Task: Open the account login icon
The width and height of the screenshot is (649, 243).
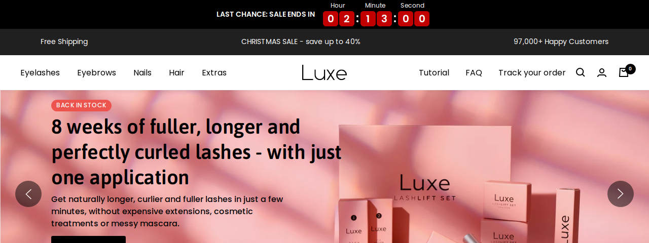Action: pyautogui.click(x=602, y=72)
